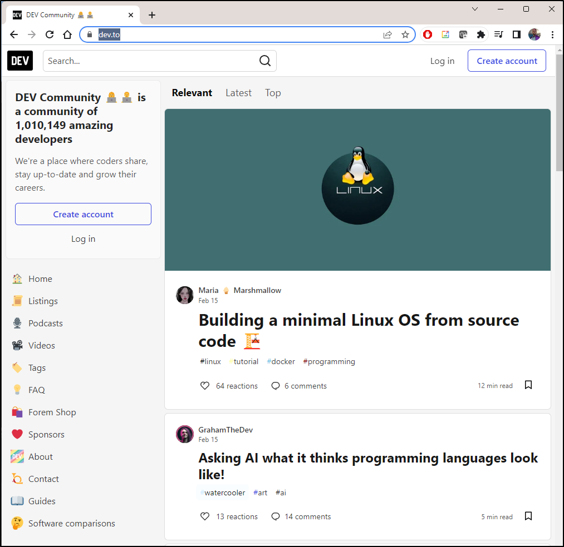The image size is (564, 547).
Task: Click the comment bubble beside 6 comments
Action: pyautogui.click(x=276, y=386)
